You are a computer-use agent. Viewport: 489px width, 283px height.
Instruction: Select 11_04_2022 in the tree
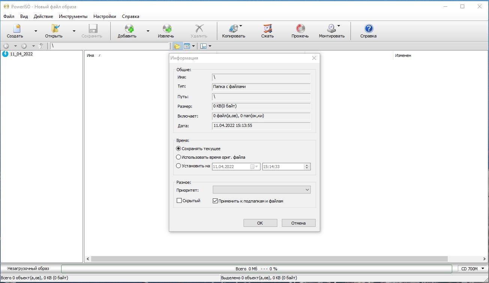[21, 54]
